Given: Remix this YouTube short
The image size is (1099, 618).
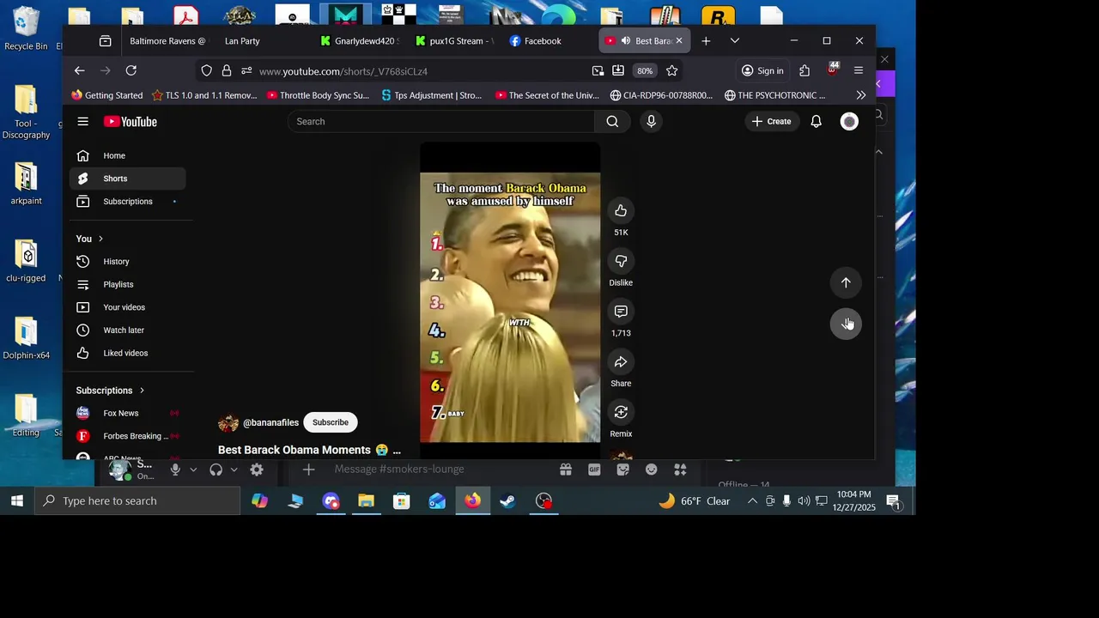Looking at the screenshot, I should 621,412.
